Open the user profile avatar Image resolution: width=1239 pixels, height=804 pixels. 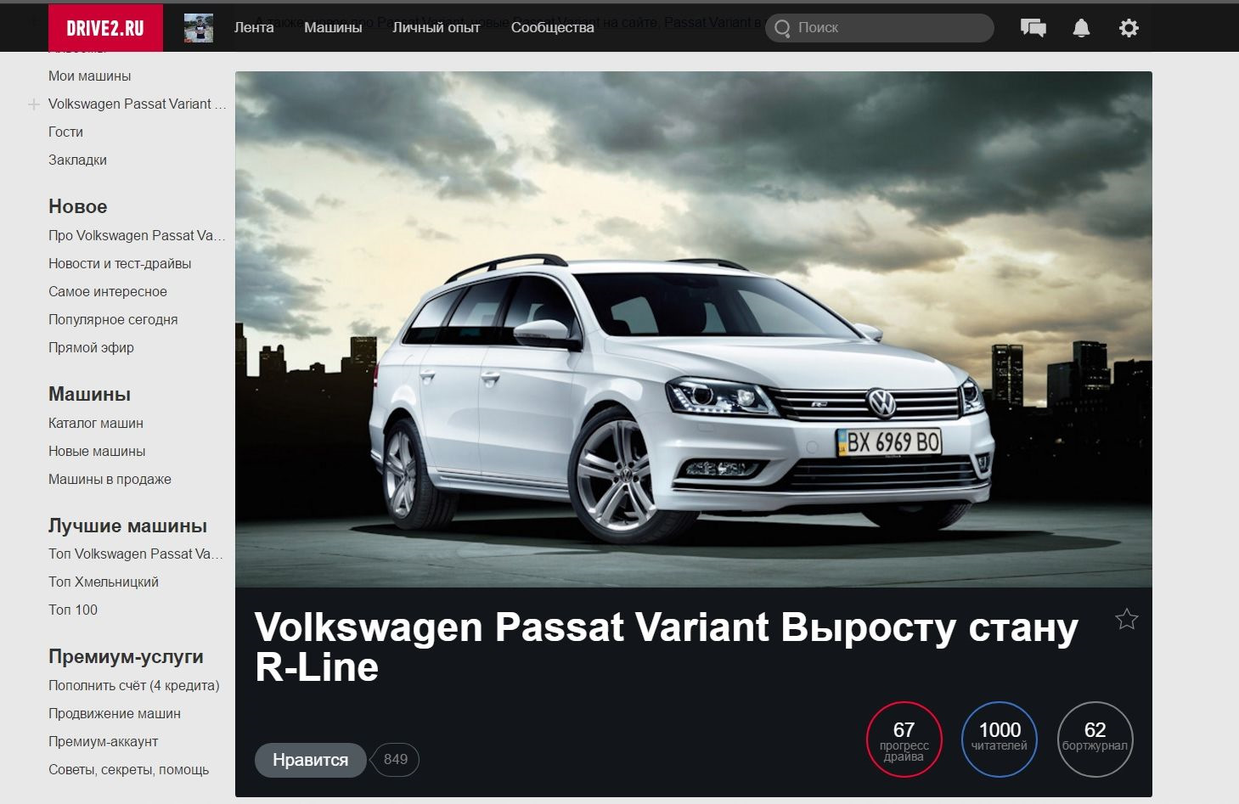(x=199, y=28)
